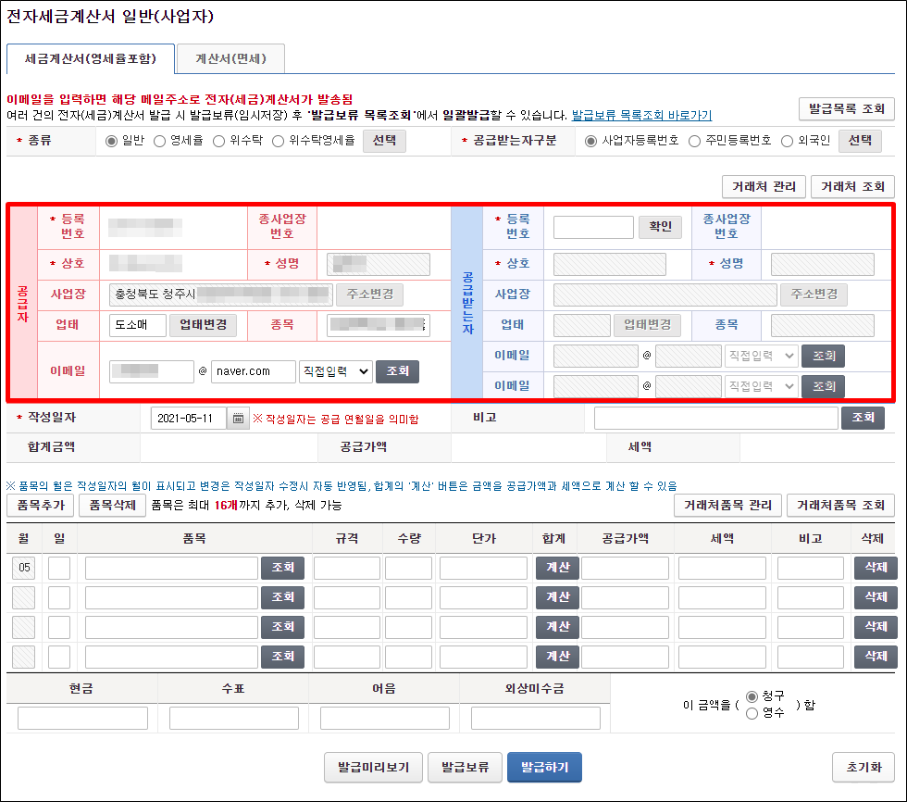Viewport: 907px width, 802px height.
Task: Add an item row with 품목추가
Action: tap(41, 506)
